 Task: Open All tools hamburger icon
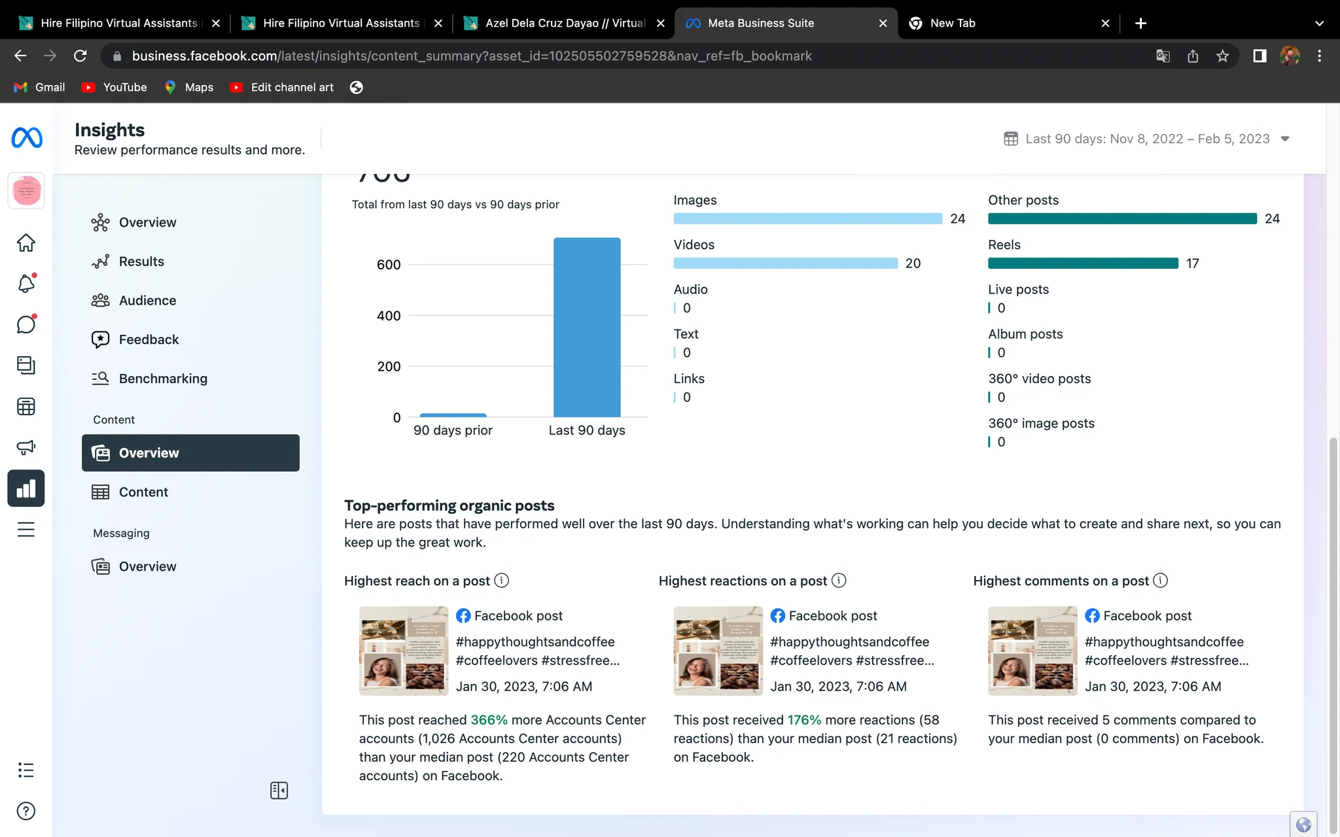[x=26, y=529]
